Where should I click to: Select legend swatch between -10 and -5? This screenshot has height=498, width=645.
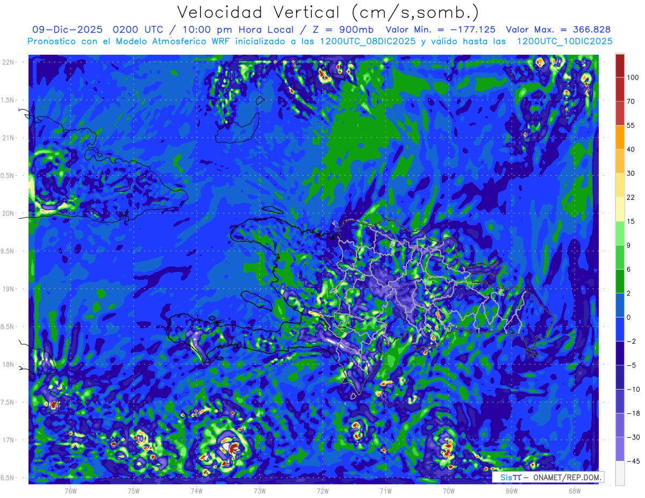point(620,377)
